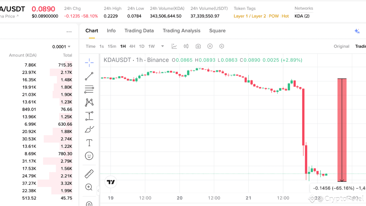
Task: Click the Hot token tag
Action: pos(285,16)
